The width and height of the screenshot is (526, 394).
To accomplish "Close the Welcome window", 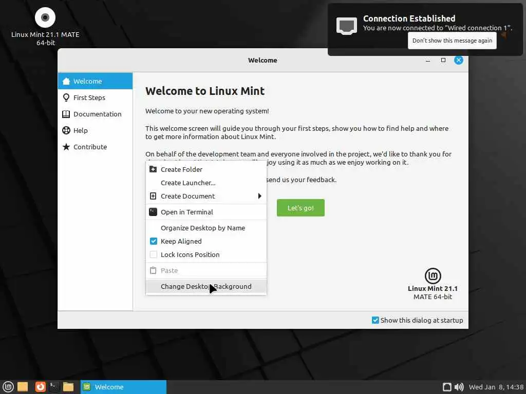I will tap(459, 61).
